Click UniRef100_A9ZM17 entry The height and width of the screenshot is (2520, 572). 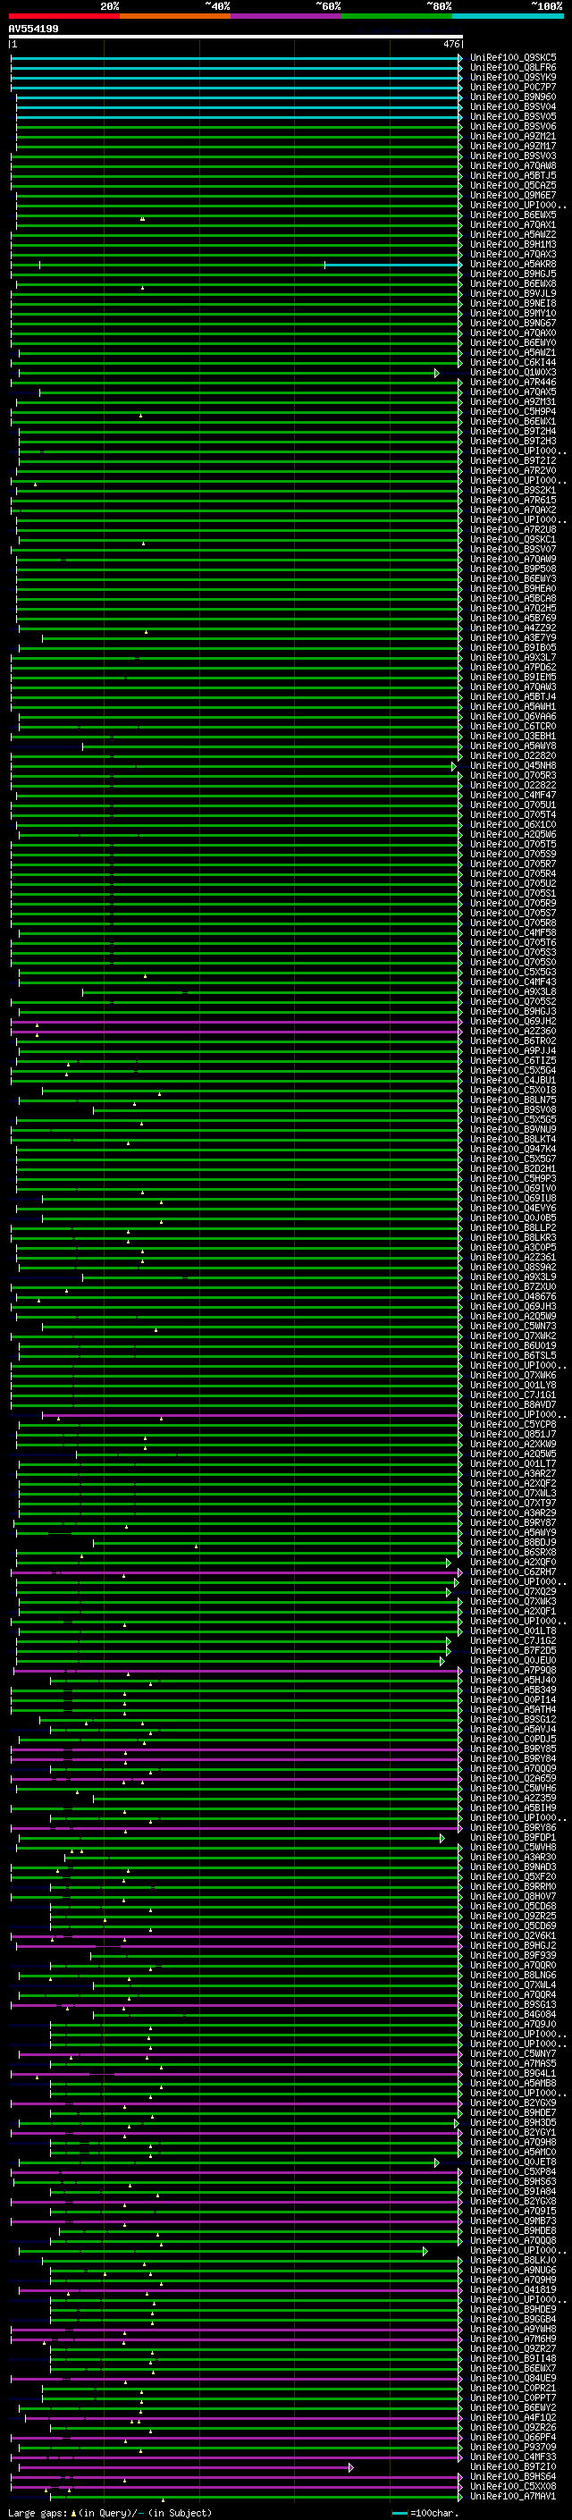(x=513, y=146)
